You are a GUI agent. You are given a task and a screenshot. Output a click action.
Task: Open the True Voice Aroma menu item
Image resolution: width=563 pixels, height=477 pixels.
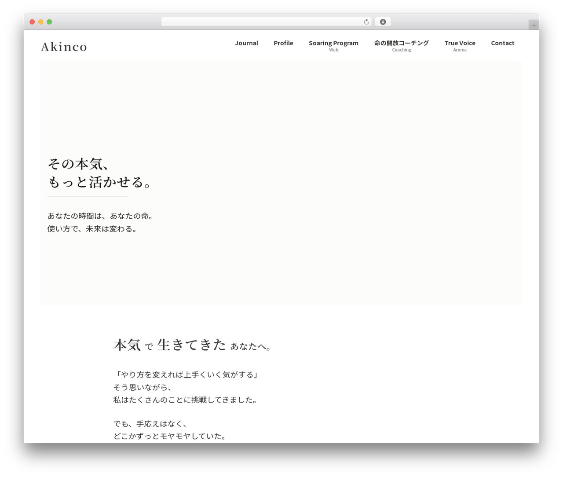[x=460, y=46]
